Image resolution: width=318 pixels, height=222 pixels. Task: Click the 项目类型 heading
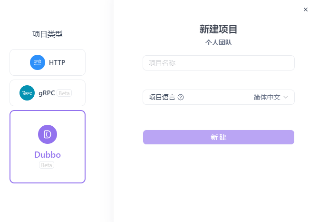[48, 34]
